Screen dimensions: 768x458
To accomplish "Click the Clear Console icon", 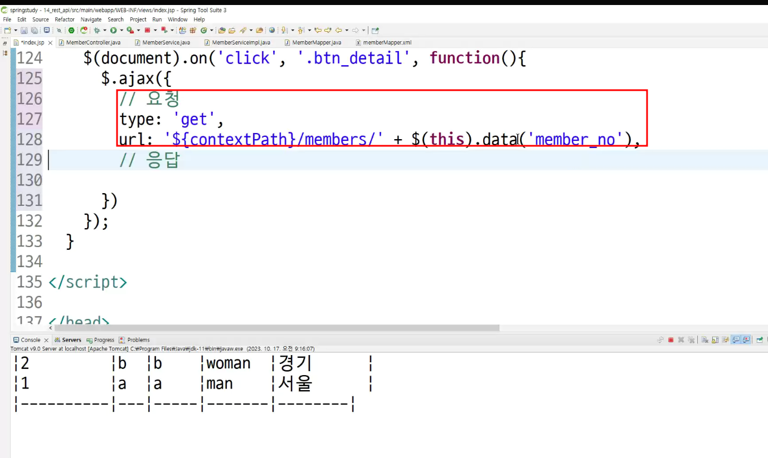I will pos(705,340).
